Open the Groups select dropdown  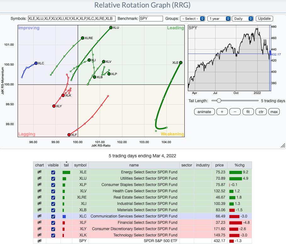(193, 19)
